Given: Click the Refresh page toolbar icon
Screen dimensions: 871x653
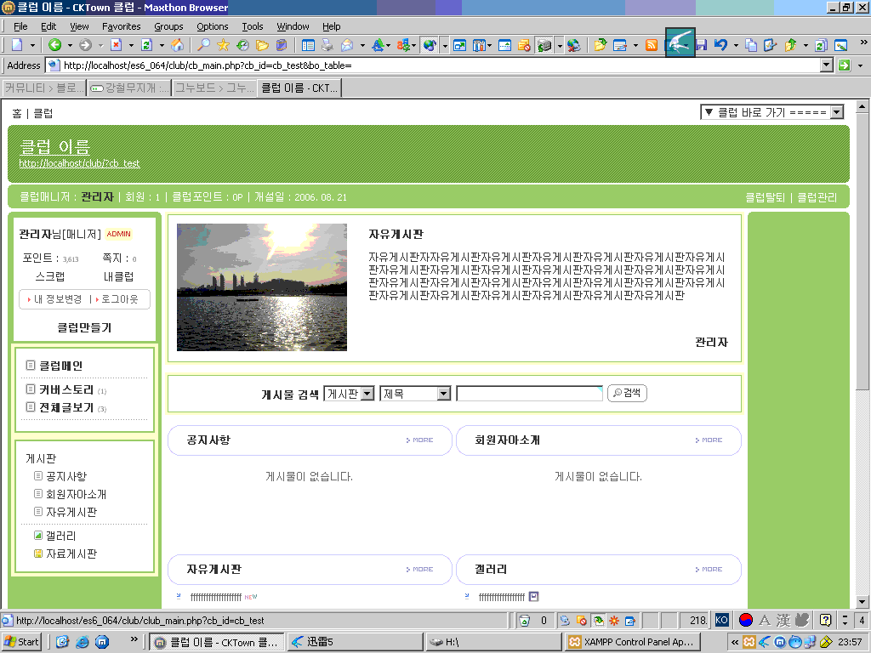Looking at the screenshot, I should [x=147, y=45].
